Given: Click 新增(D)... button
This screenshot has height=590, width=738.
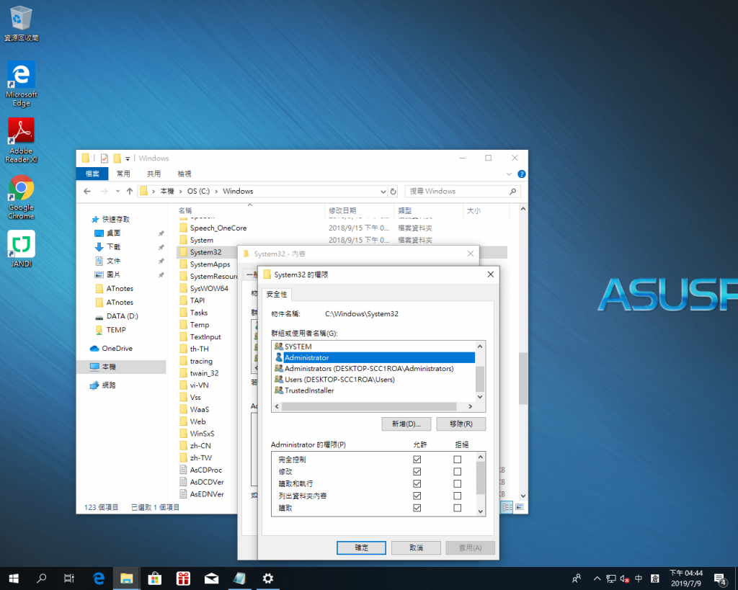Looking at the screenshot, I should click(406, 424).
